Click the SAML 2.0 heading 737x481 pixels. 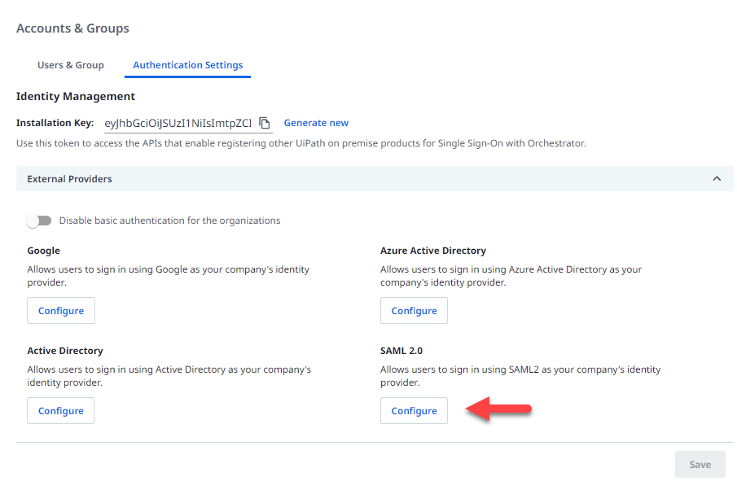point(401,351)
